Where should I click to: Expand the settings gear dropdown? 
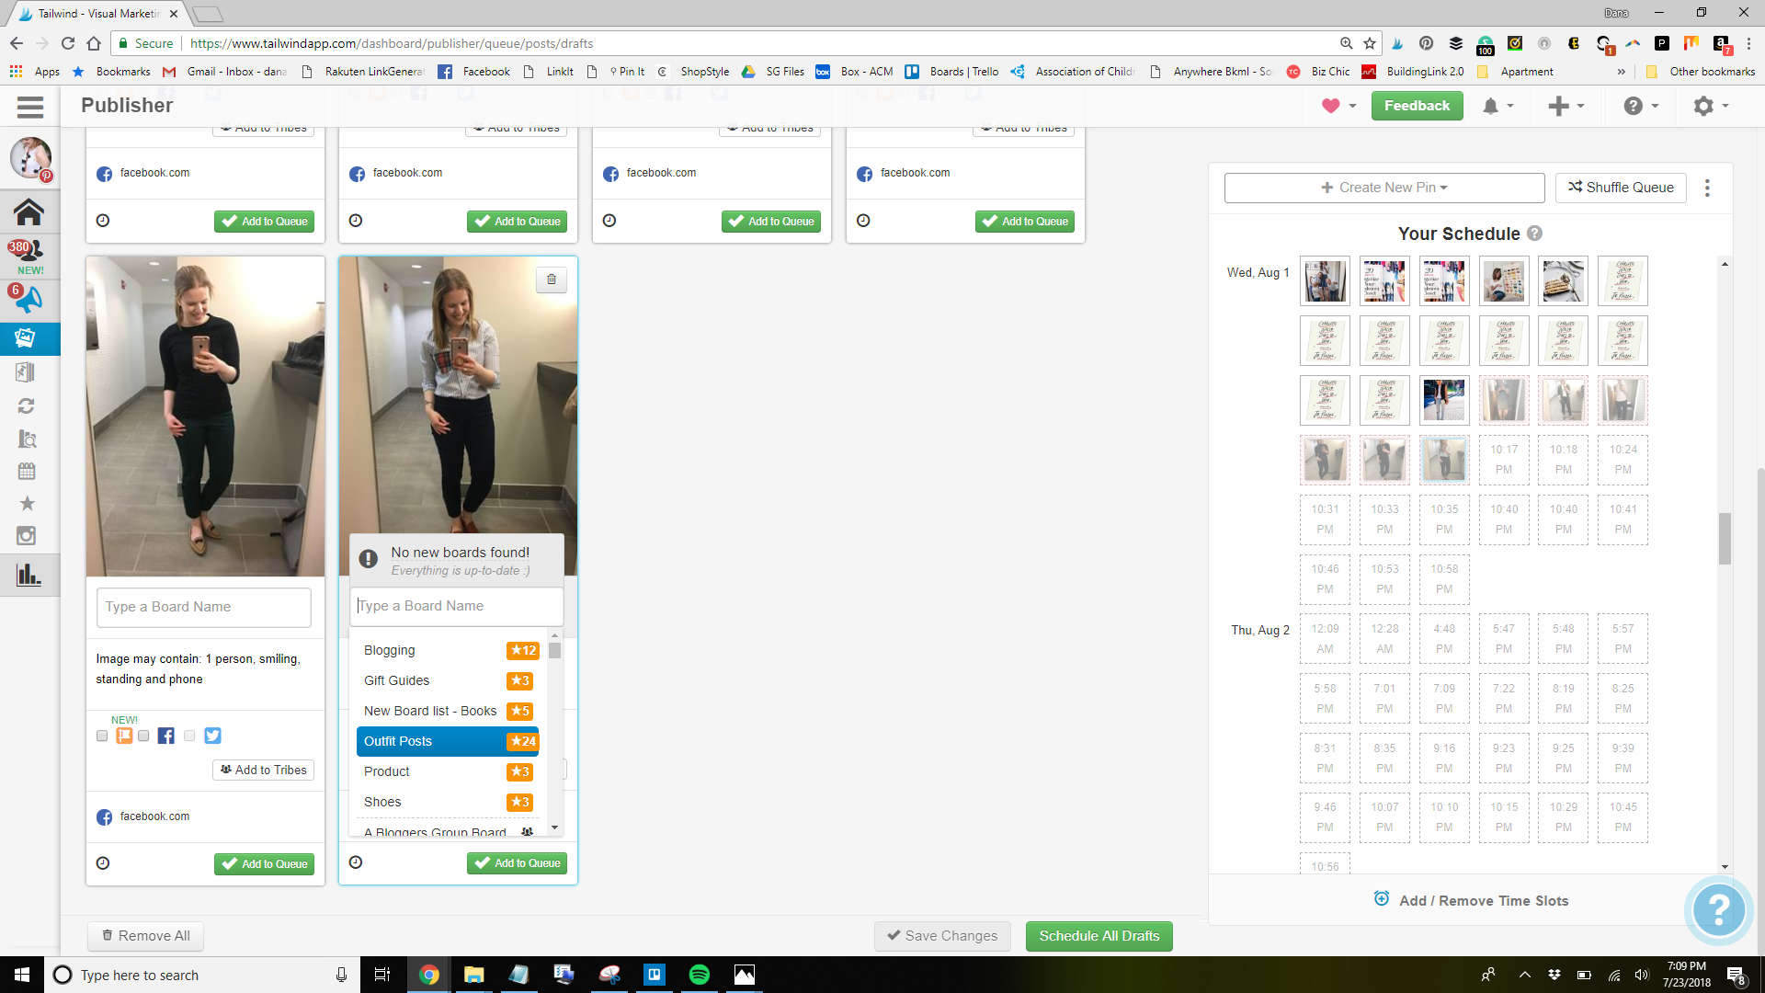tap(1711, 107)
